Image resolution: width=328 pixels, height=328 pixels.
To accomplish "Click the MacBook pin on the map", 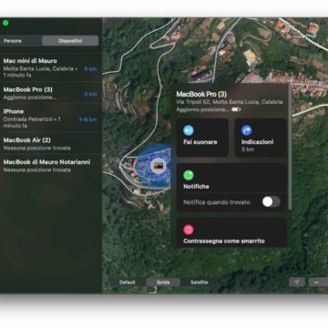I will [x=158, y=166].
